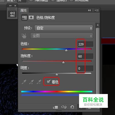Click the 色相/饱和度 panel title text
115x115 pixels.
click(x=46, y=18)
